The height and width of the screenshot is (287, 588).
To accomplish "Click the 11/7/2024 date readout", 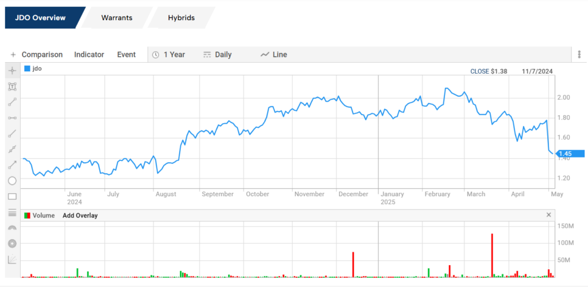I will pos(537,71).
